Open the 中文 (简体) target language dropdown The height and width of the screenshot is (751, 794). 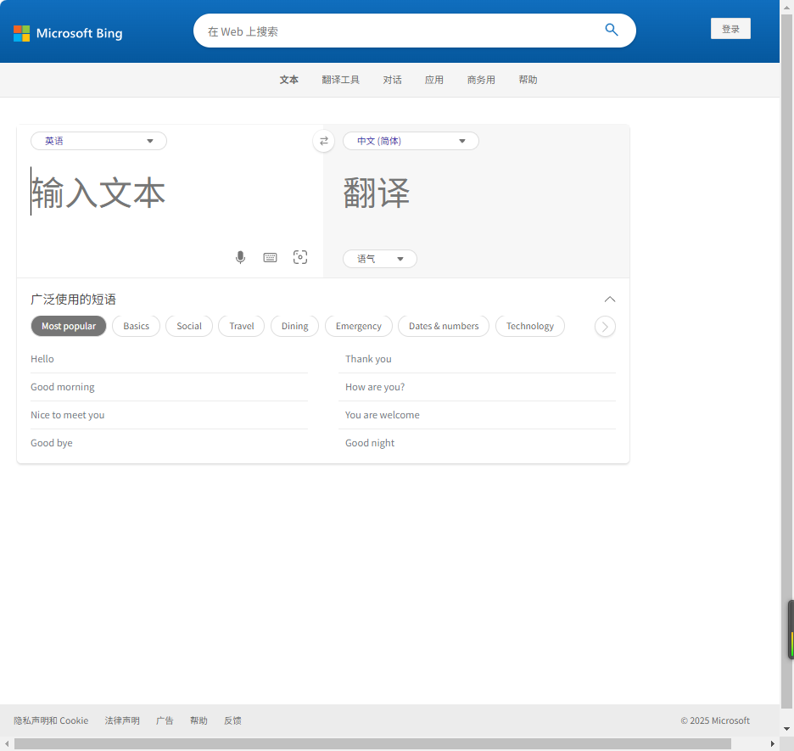coord(411,141)
